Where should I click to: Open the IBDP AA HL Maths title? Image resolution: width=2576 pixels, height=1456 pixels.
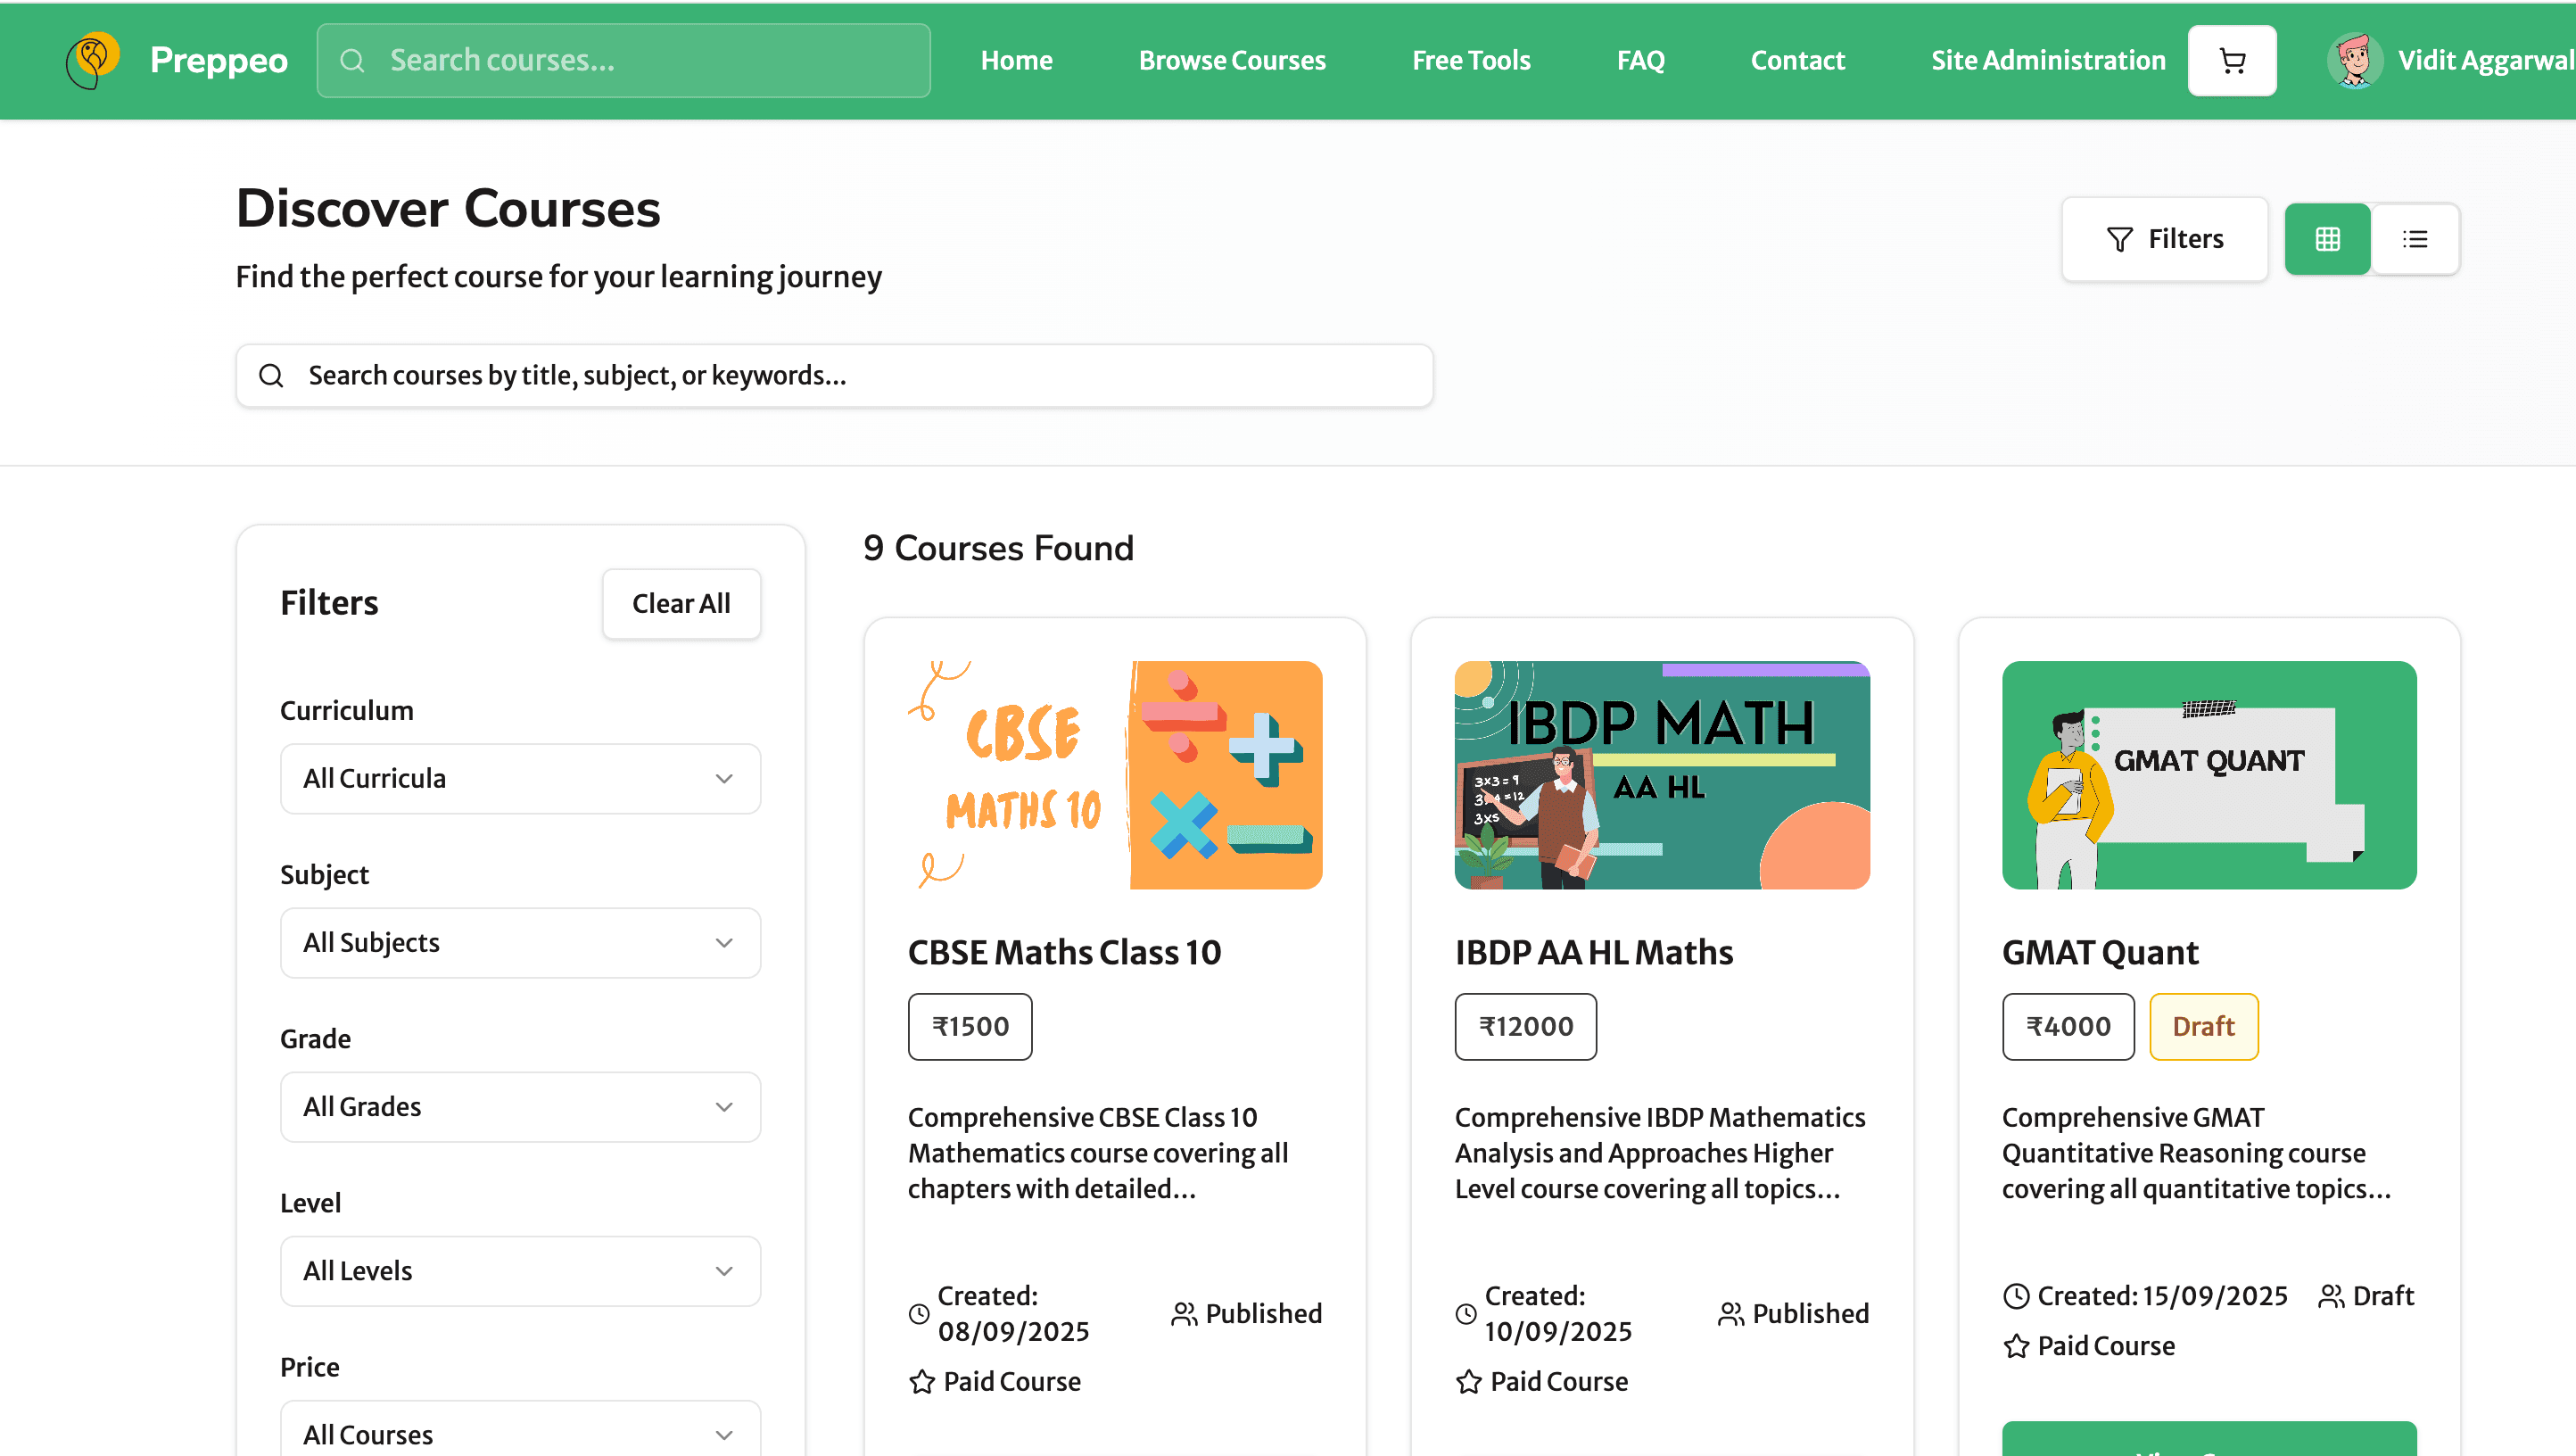[x=1593, y=952]
